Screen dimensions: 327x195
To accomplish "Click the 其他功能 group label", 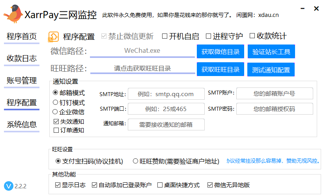I will click(x=64, y=174).
